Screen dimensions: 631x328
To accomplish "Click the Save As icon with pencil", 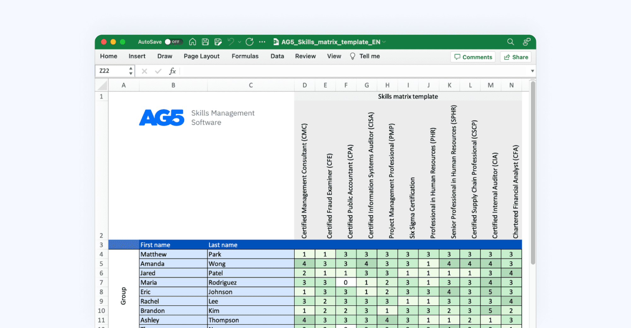I will pos(218,42).
